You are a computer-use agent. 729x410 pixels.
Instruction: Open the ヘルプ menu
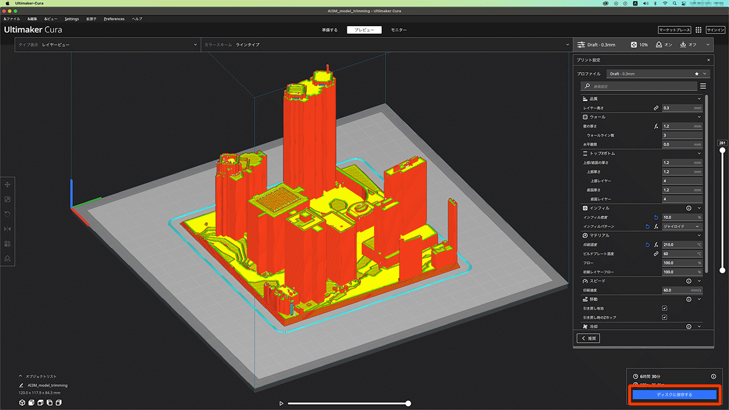tap(137, 19)
